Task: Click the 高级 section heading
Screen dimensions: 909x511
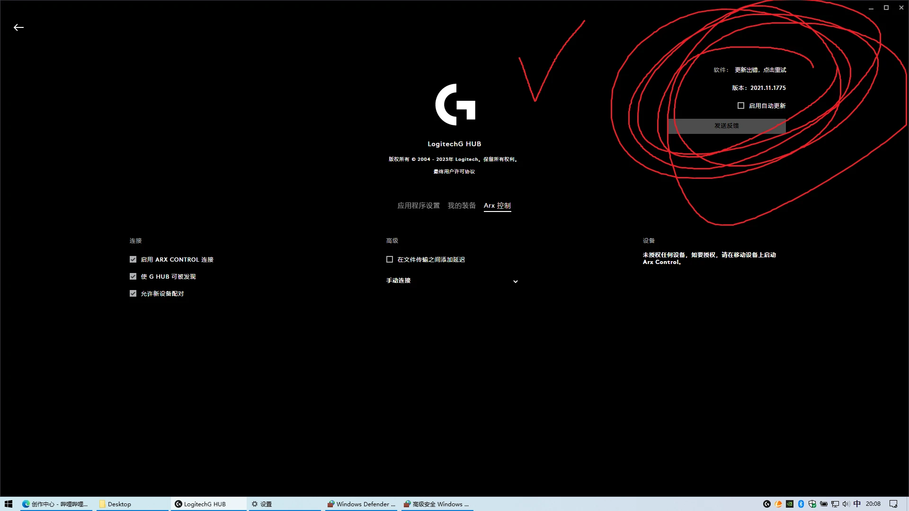Action: [x=392, y=241]
